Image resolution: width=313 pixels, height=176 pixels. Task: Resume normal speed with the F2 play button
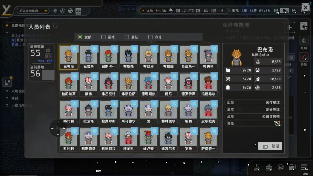point(285,10)
